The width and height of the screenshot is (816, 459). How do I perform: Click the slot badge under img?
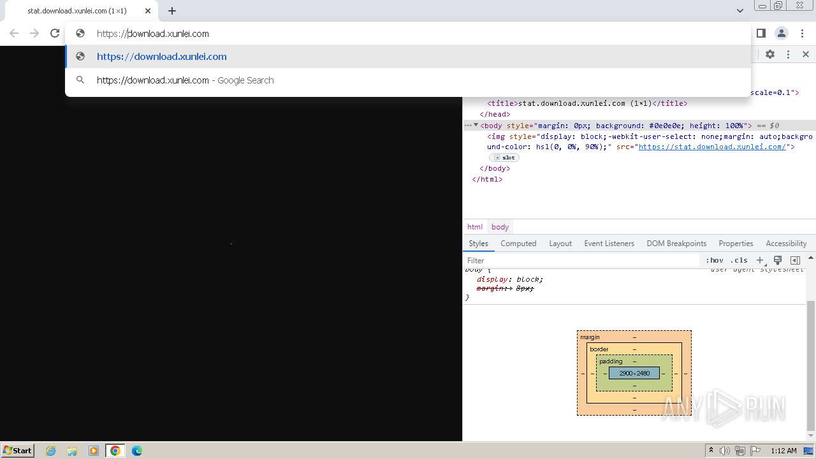[504, 157]
